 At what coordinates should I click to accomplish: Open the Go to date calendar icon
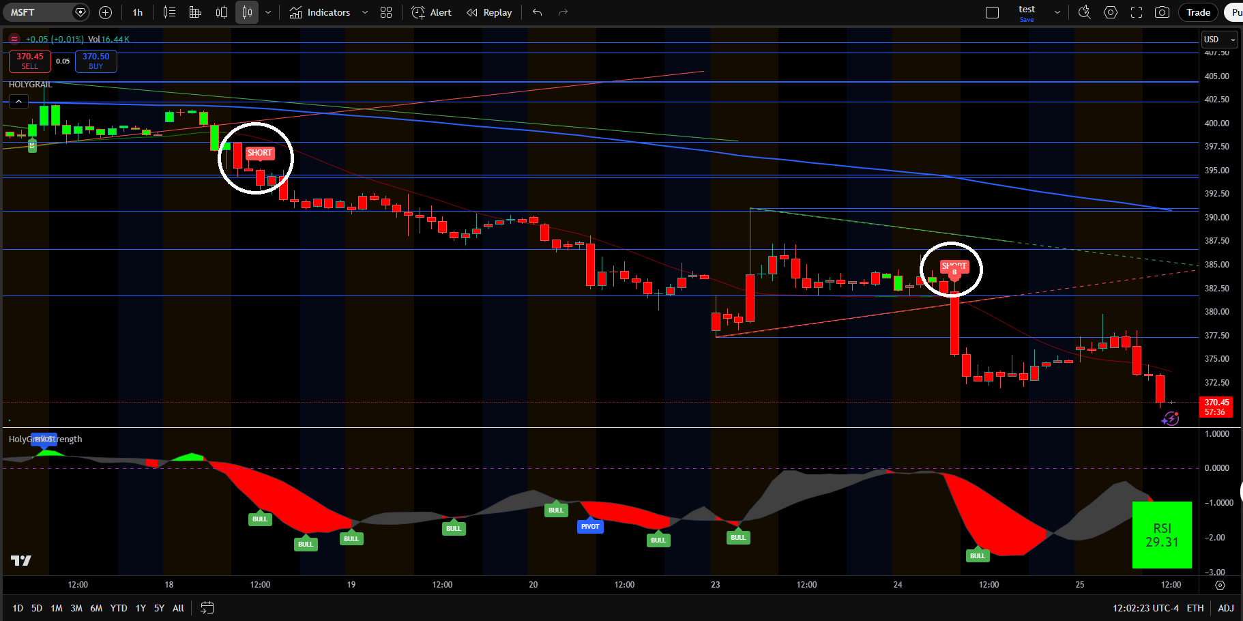207,608
